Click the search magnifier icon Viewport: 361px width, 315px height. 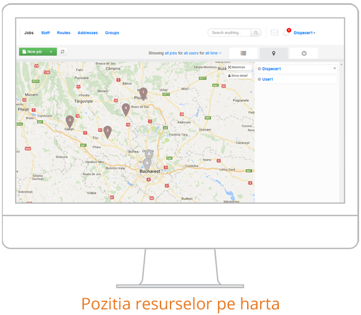(256, 33)
